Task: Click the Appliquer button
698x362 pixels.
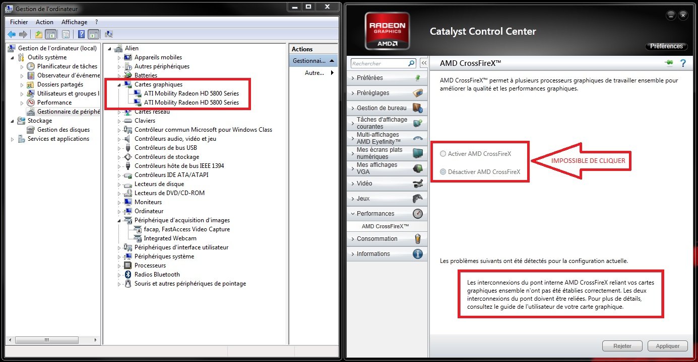Action: point(668,346)
